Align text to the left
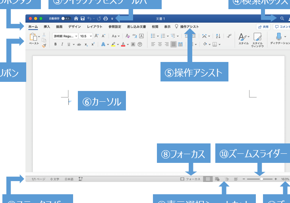Screen dimensions: 290x203 click(153, 44)
